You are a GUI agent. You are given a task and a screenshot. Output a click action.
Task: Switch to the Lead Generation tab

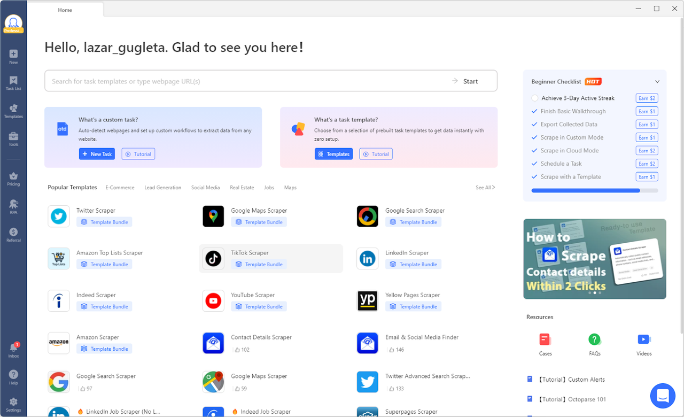162,188
